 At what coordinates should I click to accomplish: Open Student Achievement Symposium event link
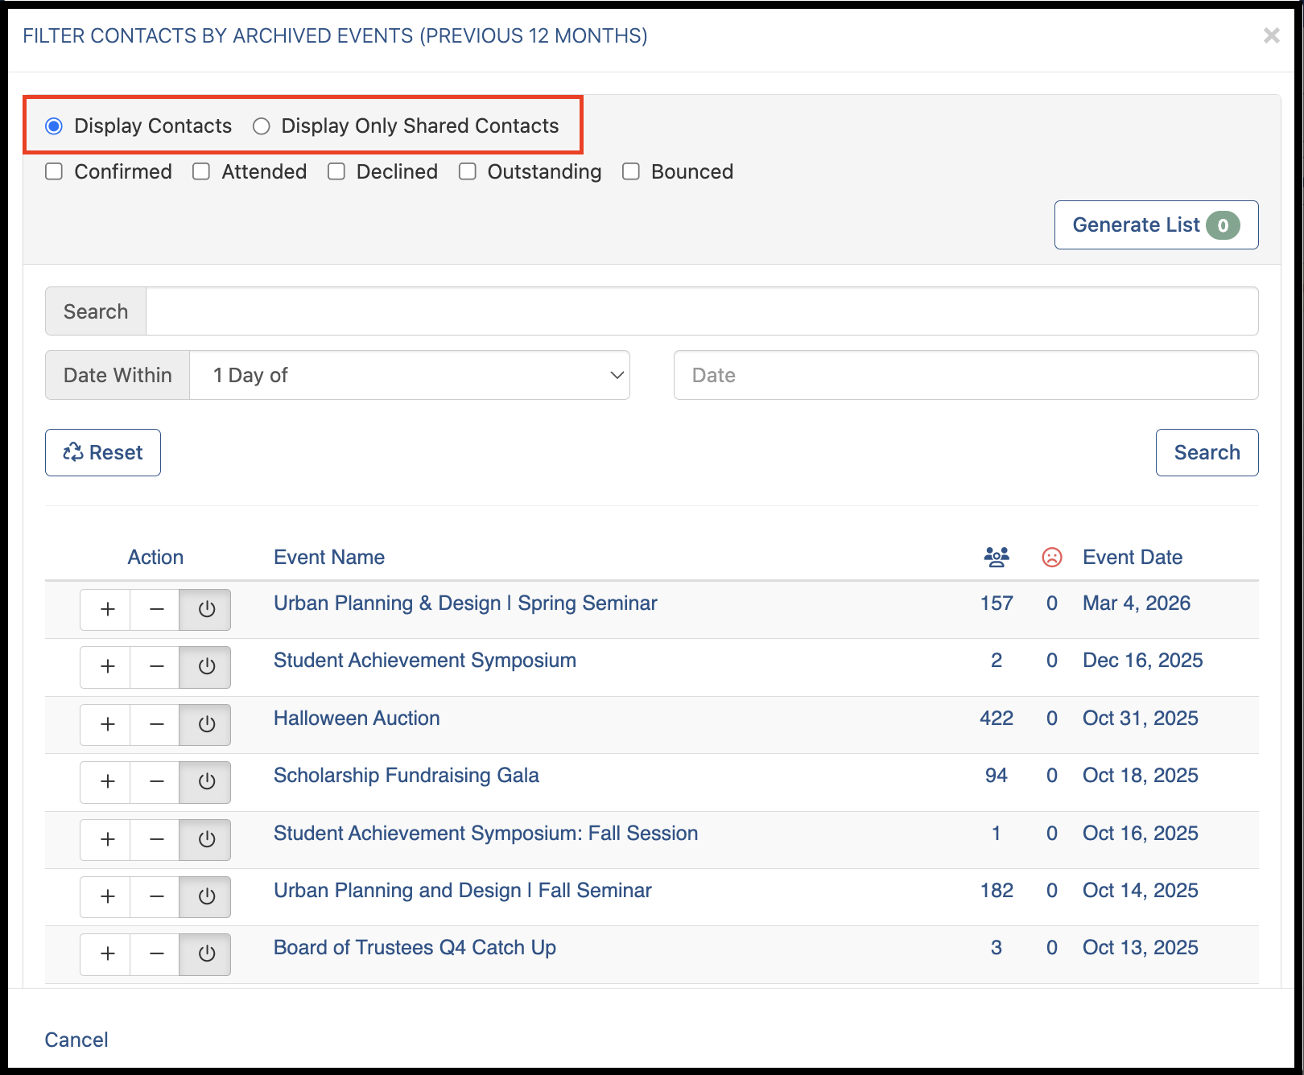[425, 661]
